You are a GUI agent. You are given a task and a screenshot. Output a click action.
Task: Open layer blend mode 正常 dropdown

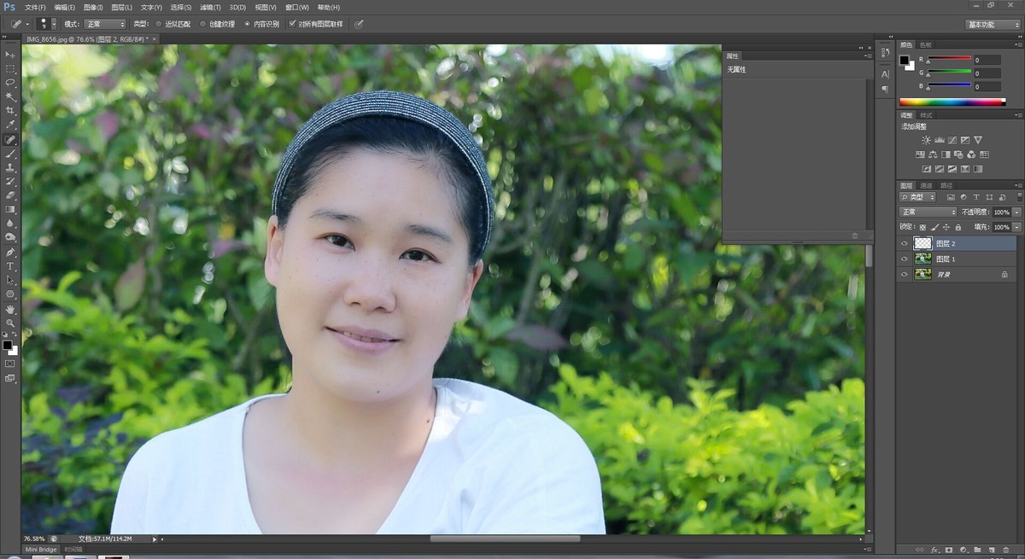[928, 212]
